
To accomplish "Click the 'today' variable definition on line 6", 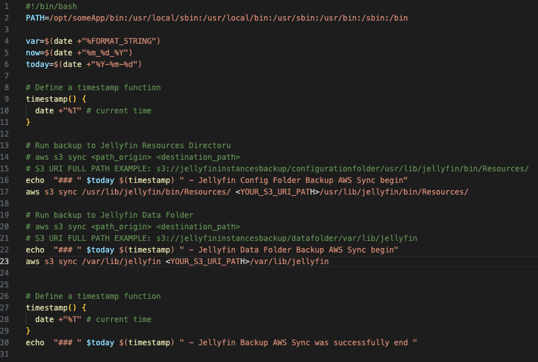I will (x=37, y=64).
